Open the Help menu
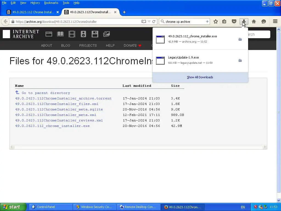Viewport: 281px width, 211px height. (x=77, y=3)
